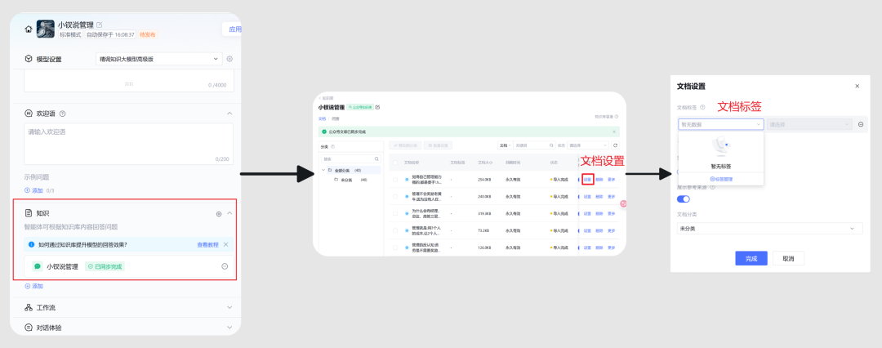882x348 pixels.
Task: Open the 状态 filter dropdown
Action: (587, 145)
